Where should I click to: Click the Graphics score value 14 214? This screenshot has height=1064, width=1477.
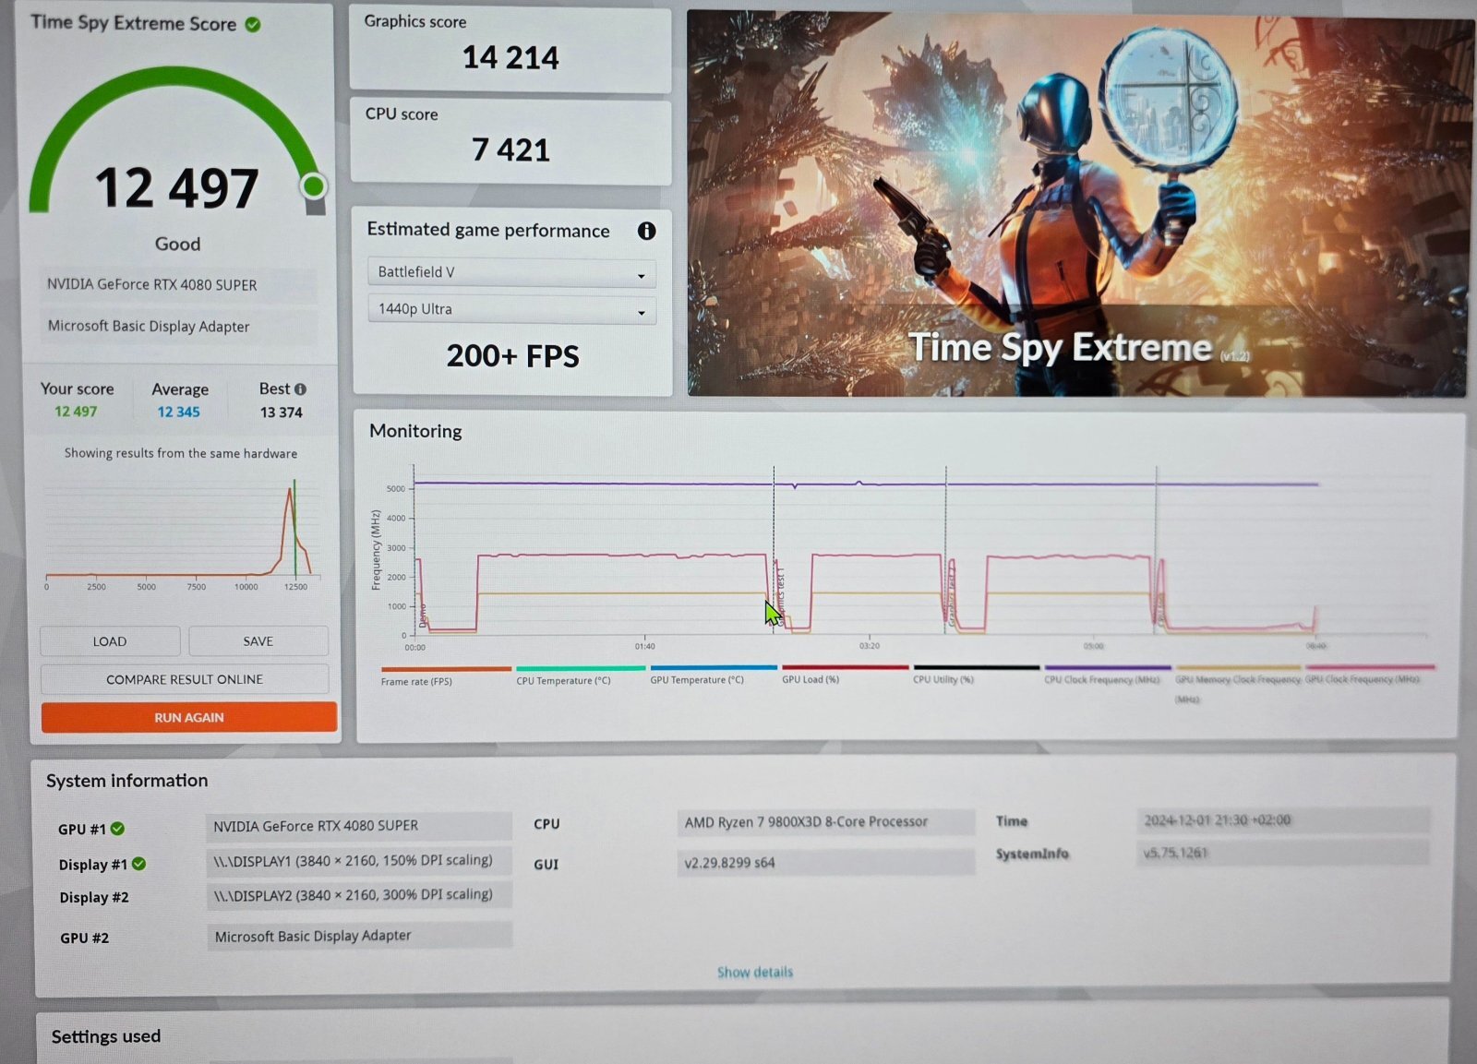(510, 58)
